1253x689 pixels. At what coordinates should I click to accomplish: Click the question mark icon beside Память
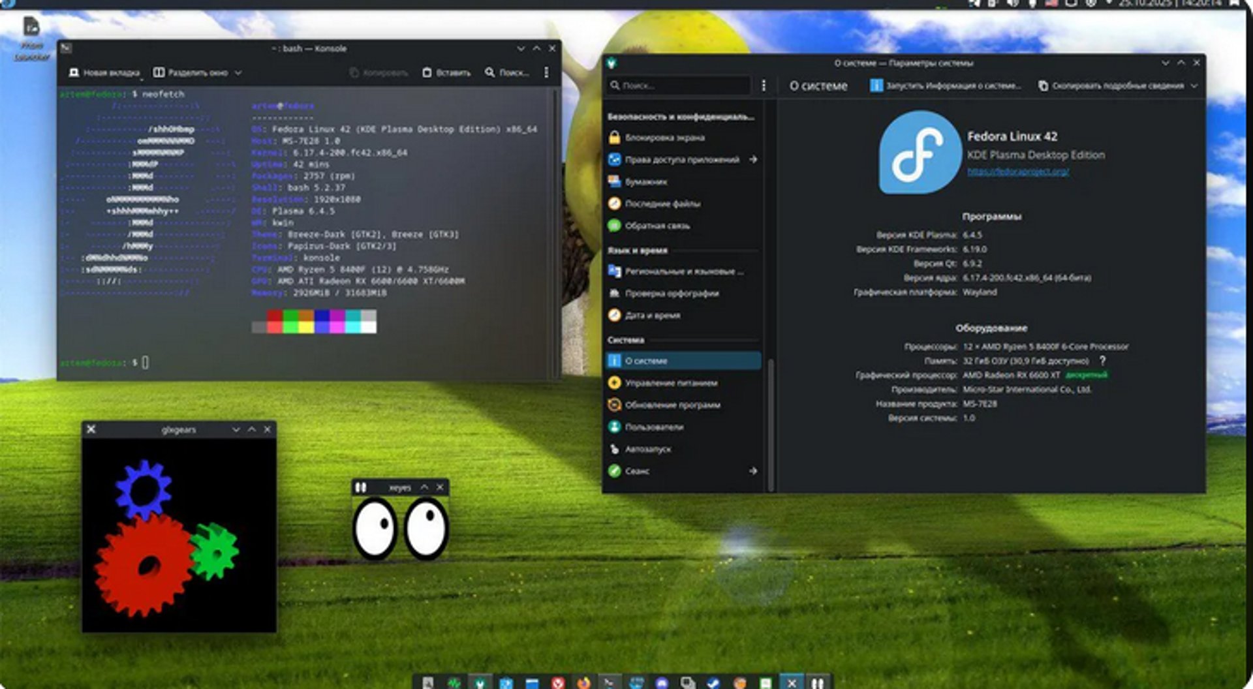[1103, 361]
